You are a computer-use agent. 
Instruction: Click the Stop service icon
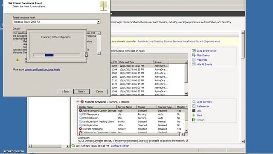194,111
